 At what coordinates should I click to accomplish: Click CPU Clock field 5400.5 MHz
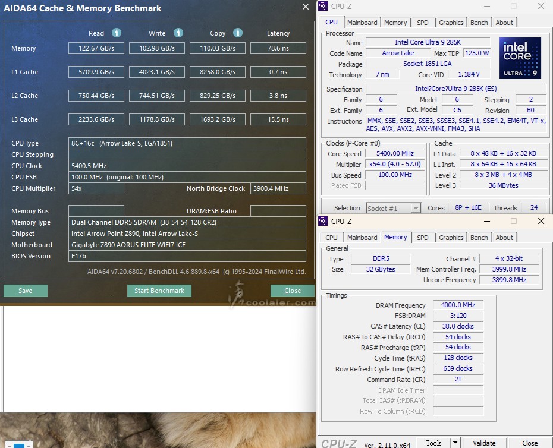point(187,166)
